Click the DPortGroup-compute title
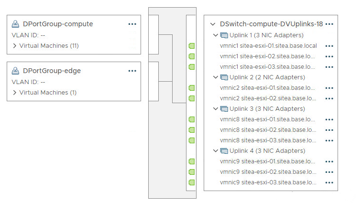This screenshot has height=203, width=361. point(58,24)
